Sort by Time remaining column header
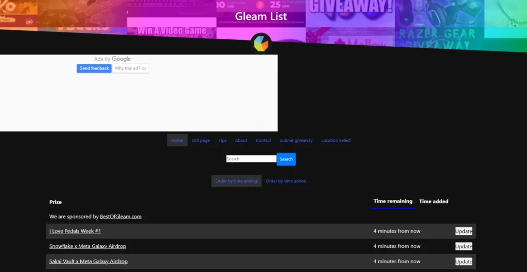 click(x=393, y=201)
